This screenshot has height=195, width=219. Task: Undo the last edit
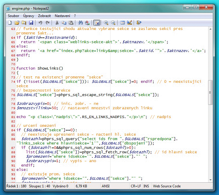40,23
